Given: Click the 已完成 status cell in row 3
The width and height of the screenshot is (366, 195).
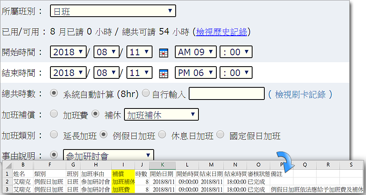Looking at the screenshot, I should [258, 189].
